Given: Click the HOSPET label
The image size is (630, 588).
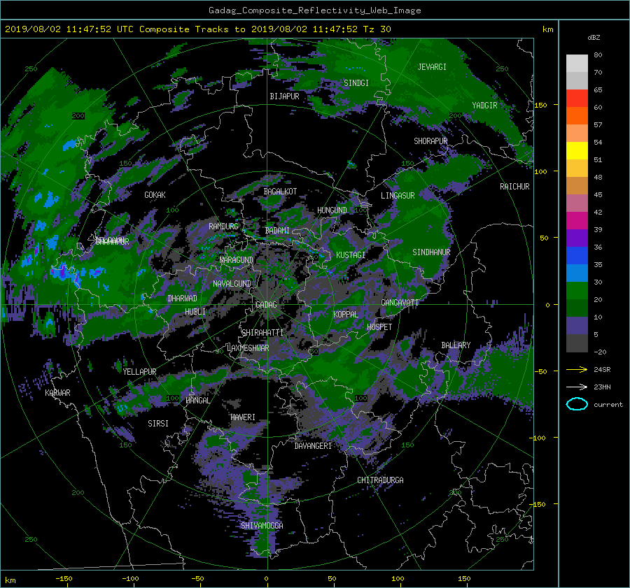Looking at the screenshot, I should pos(379,327).
